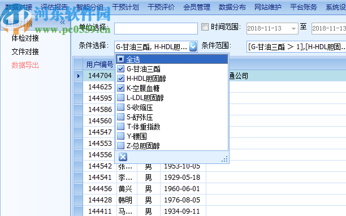Uncheck the G-甘油三酯 checkbox
Viewport: 346px width, 216px height.
[x=120, y=69]
